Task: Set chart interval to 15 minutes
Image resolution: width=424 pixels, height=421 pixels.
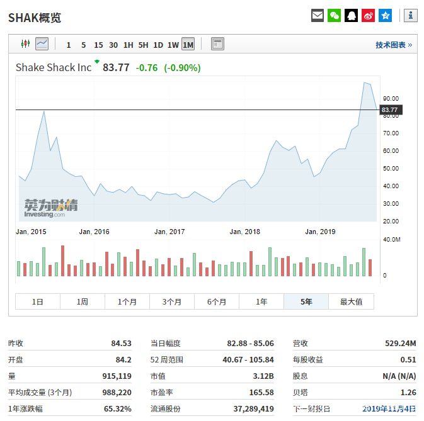Action: 98,45
